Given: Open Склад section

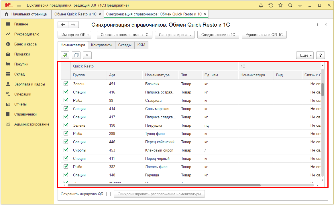Looking at the screenshot, I should [x=19, y=74].
